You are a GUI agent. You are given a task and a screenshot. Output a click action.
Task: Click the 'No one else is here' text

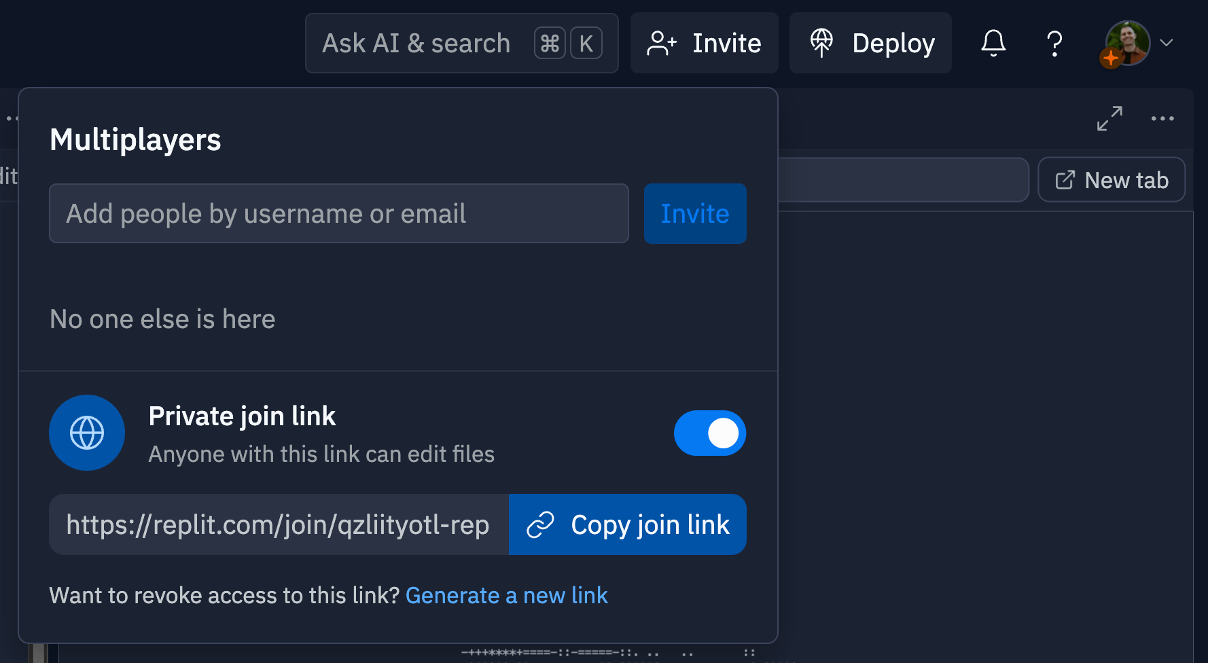pyautogui.click(x=163, y=319)
